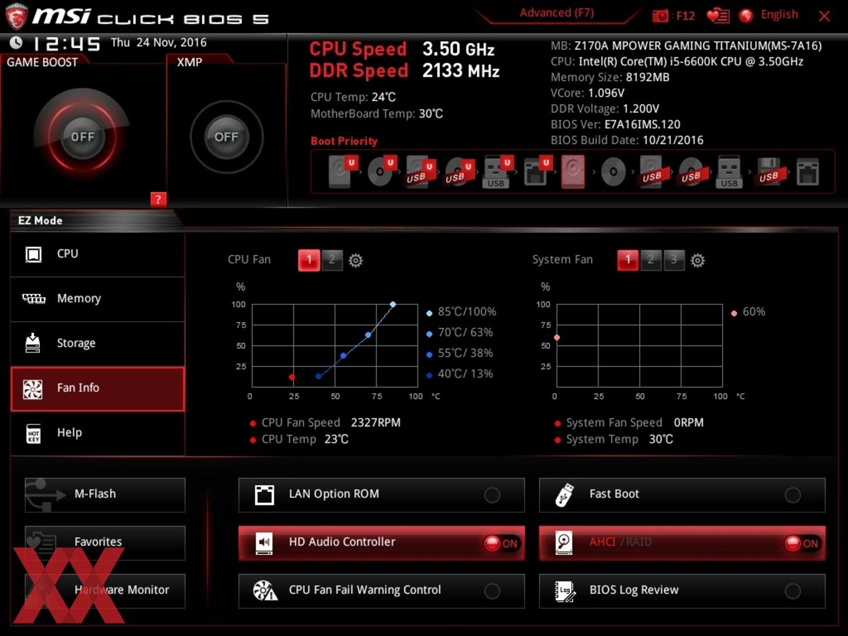Open System Fan settings gear
This screenshot has width=848, height=636.
pyautogui.click(x=698, y=260)
